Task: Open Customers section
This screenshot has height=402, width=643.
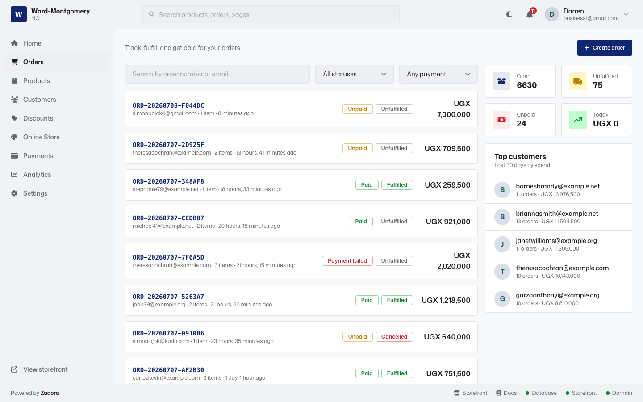Action: pyautogui.click(x=57, y=100)
